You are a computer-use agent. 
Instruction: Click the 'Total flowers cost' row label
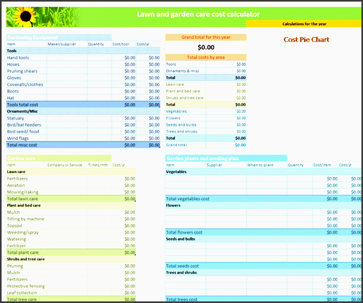point(184,233)
